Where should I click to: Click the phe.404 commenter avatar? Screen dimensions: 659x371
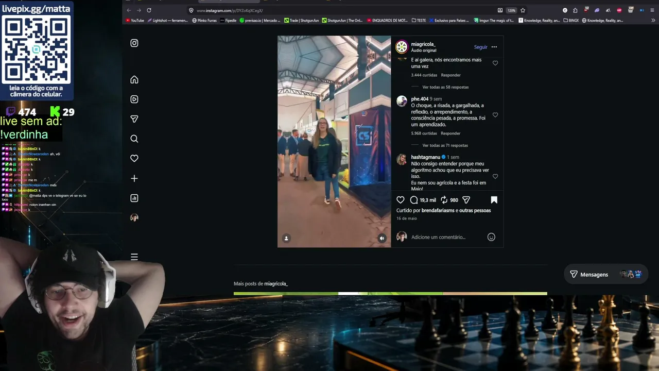[x=402, y=101]
